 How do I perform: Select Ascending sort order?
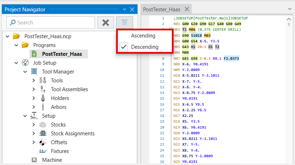[x=143, y=36]
